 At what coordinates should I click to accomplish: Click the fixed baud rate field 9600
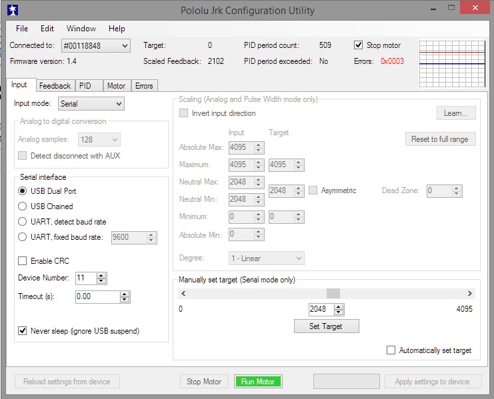point(129,237)
